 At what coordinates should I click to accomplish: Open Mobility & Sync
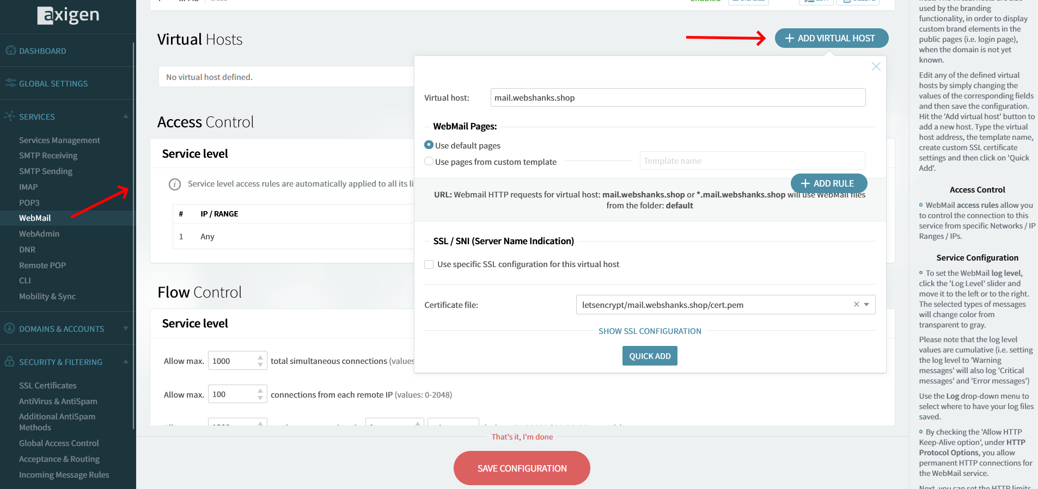pos(47,296)
